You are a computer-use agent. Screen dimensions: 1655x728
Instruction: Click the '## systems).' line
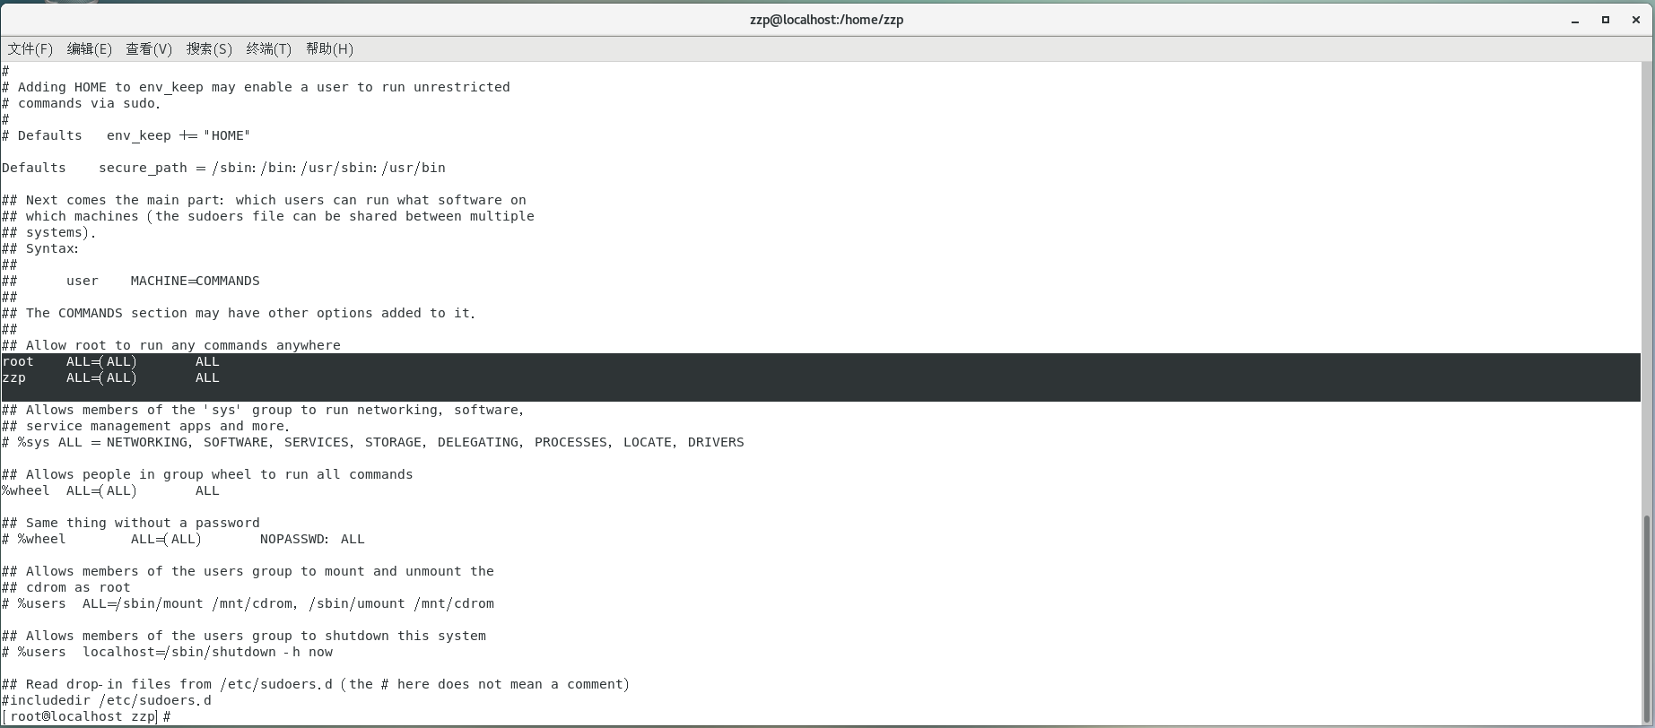tap(48, 232)
